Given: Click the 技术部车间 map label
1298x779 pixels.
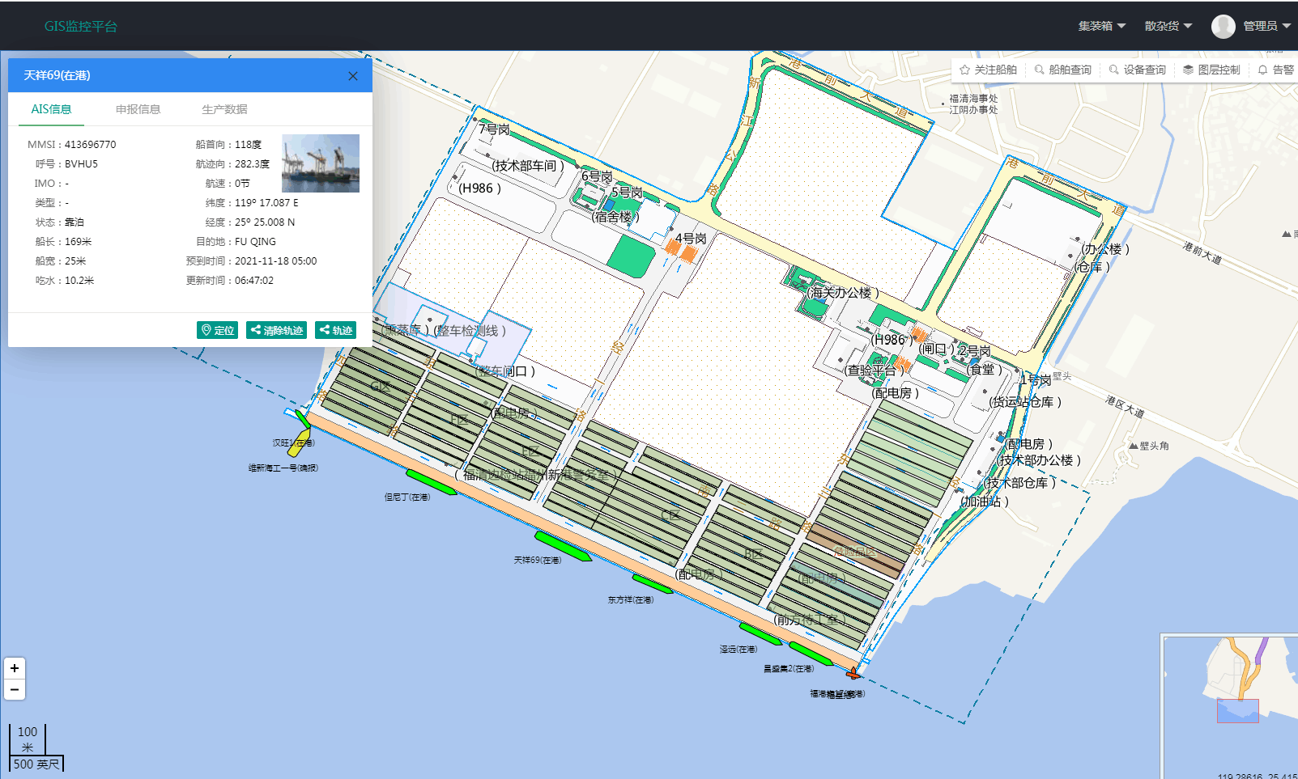Looking at the screenshot, I should (528, 166).
